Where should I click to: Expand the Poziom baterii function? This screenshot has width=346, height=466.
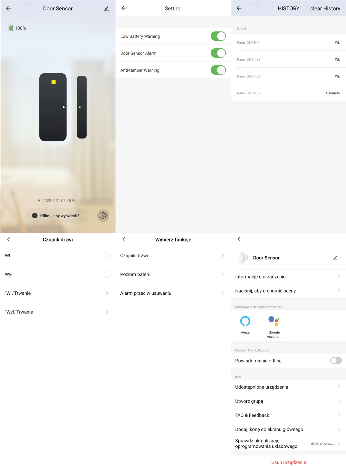tap(173, 274)
